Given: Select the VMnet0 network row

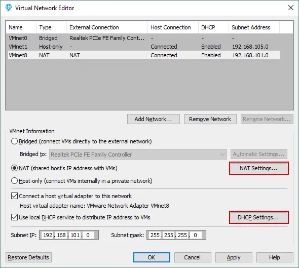Looking at the screenshot, I should (x=144, y=38).
